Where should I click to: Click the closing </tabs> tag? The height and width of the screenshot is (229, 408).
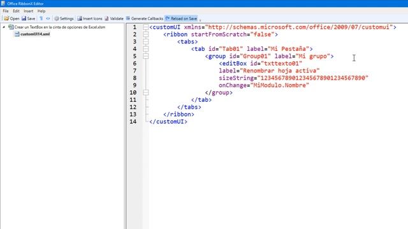[189, 107]
